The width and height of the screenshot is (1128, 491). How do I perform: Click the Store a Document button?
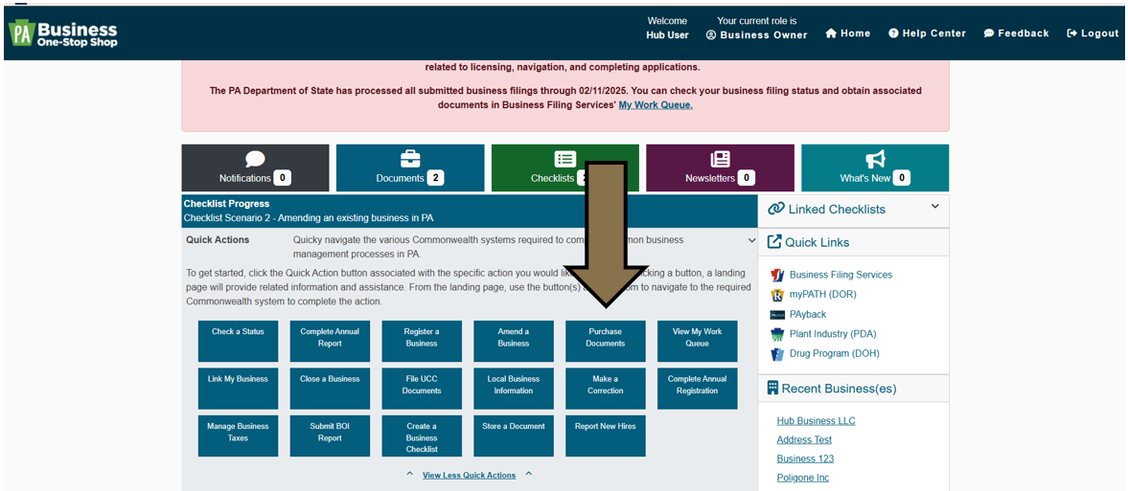coord(514,435)
